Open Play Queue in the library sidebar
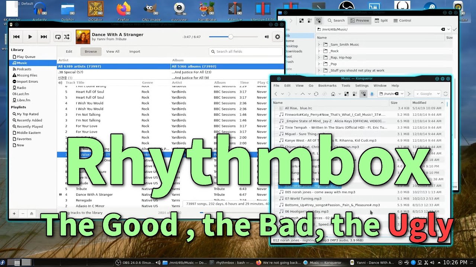This screenshot has height=267, width=476. (x=33, y=57)
